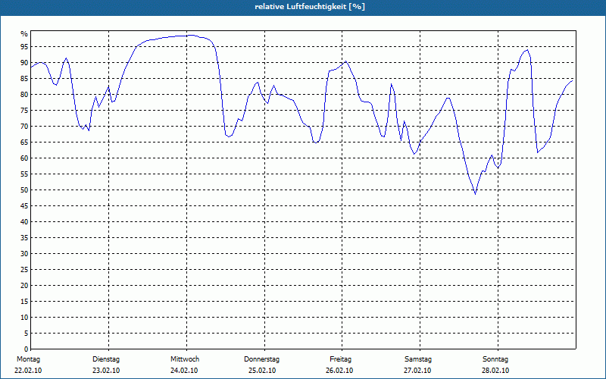Click the y-axis value 45
The width and height of the screenshot is (606, 379).
(24, 206)
